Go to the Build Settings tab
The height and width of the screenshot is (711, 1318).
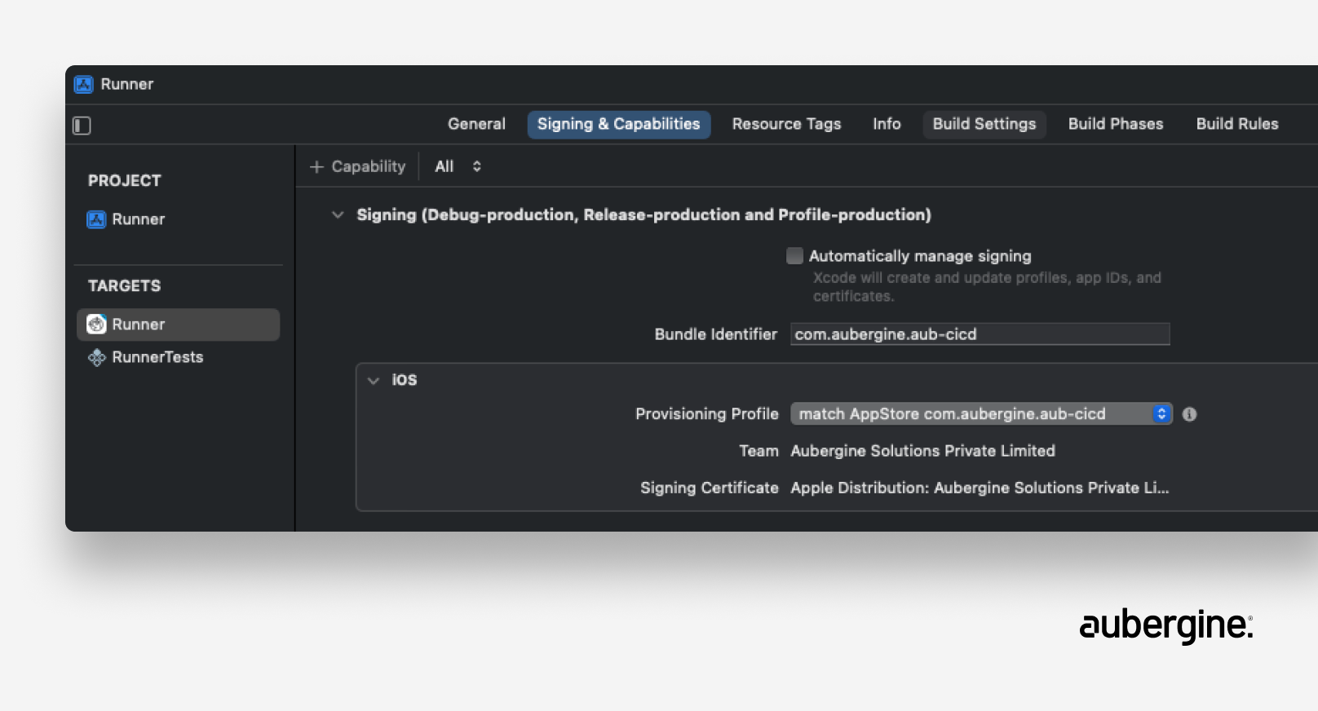984,124
